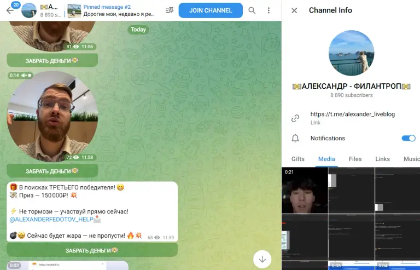This screenshot has height=270, width=420.
Task: Go back using the arrow with unread badge
Action: 10,10
